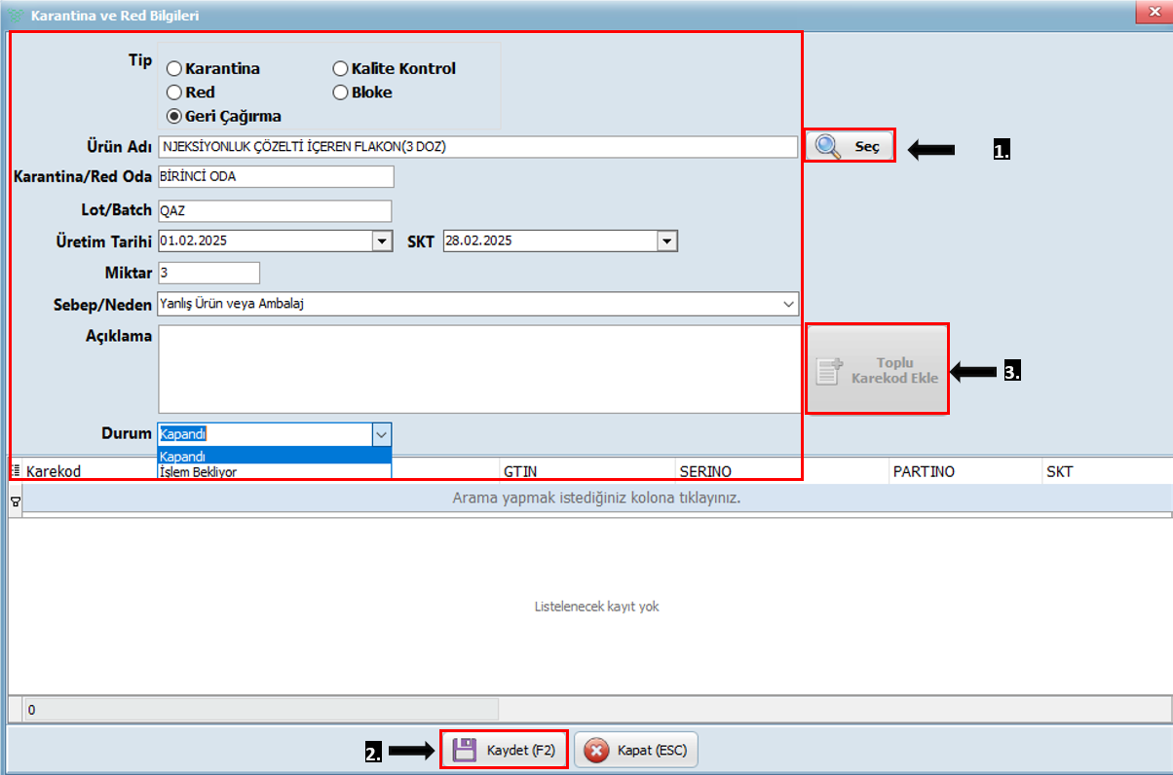Click inside the Açıklama text area

477,369
